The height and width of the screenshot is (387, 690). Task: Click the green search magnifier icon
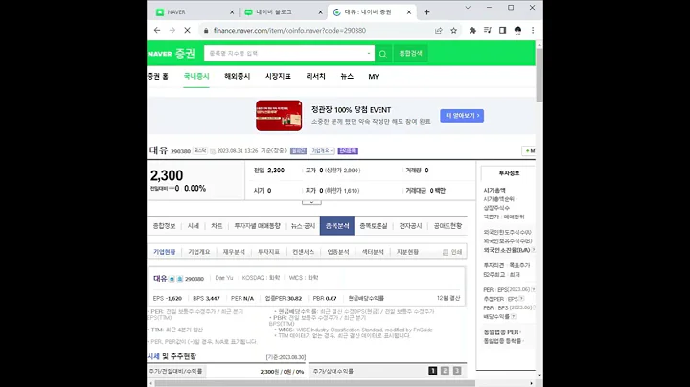tap(383, 54)
